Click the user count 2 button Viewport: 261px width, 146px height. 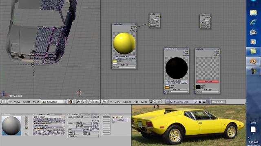[196, 102]
